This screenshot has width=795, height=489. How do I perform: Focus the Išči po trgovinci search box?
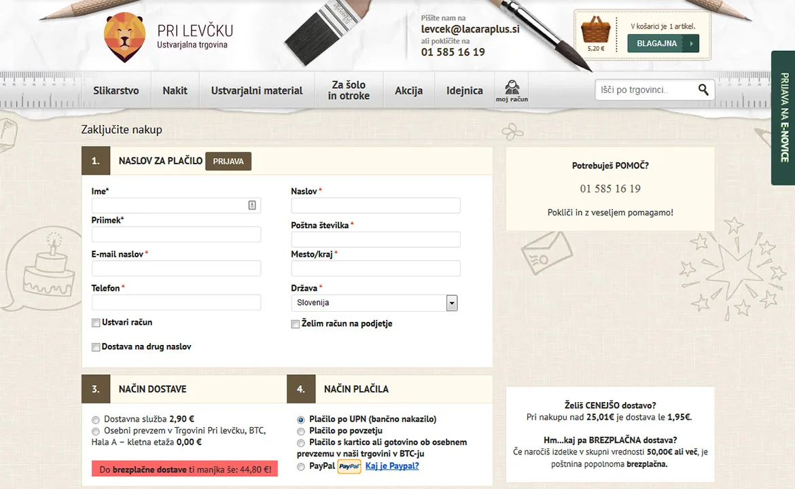(x=646, y=90)
